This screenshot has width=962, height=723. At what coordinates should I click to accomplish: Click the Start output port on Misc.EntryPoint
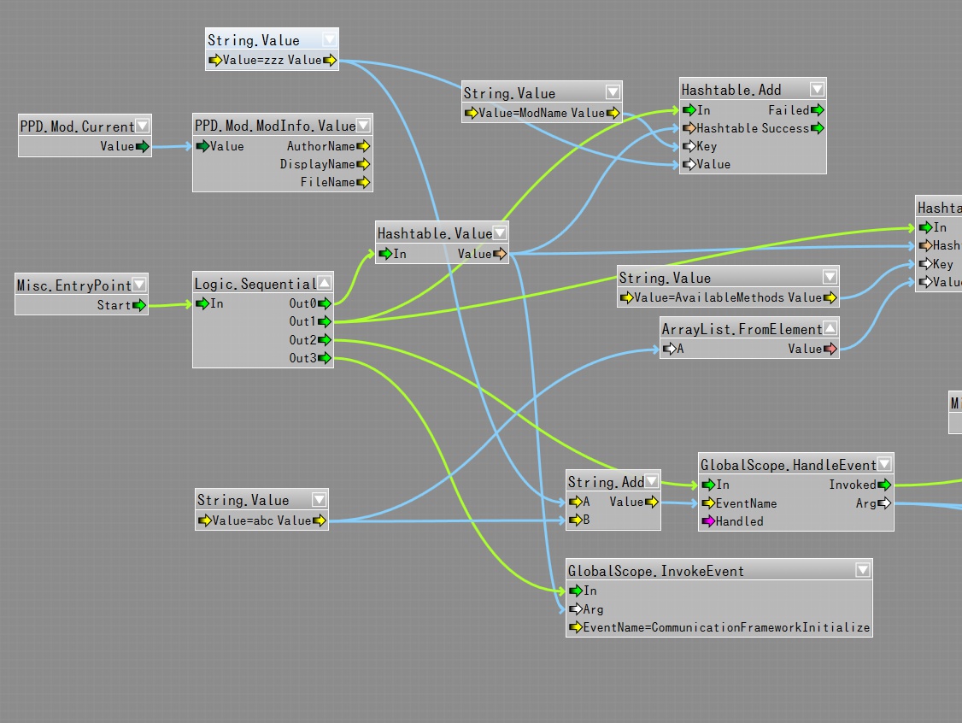[x=139, y=305]
